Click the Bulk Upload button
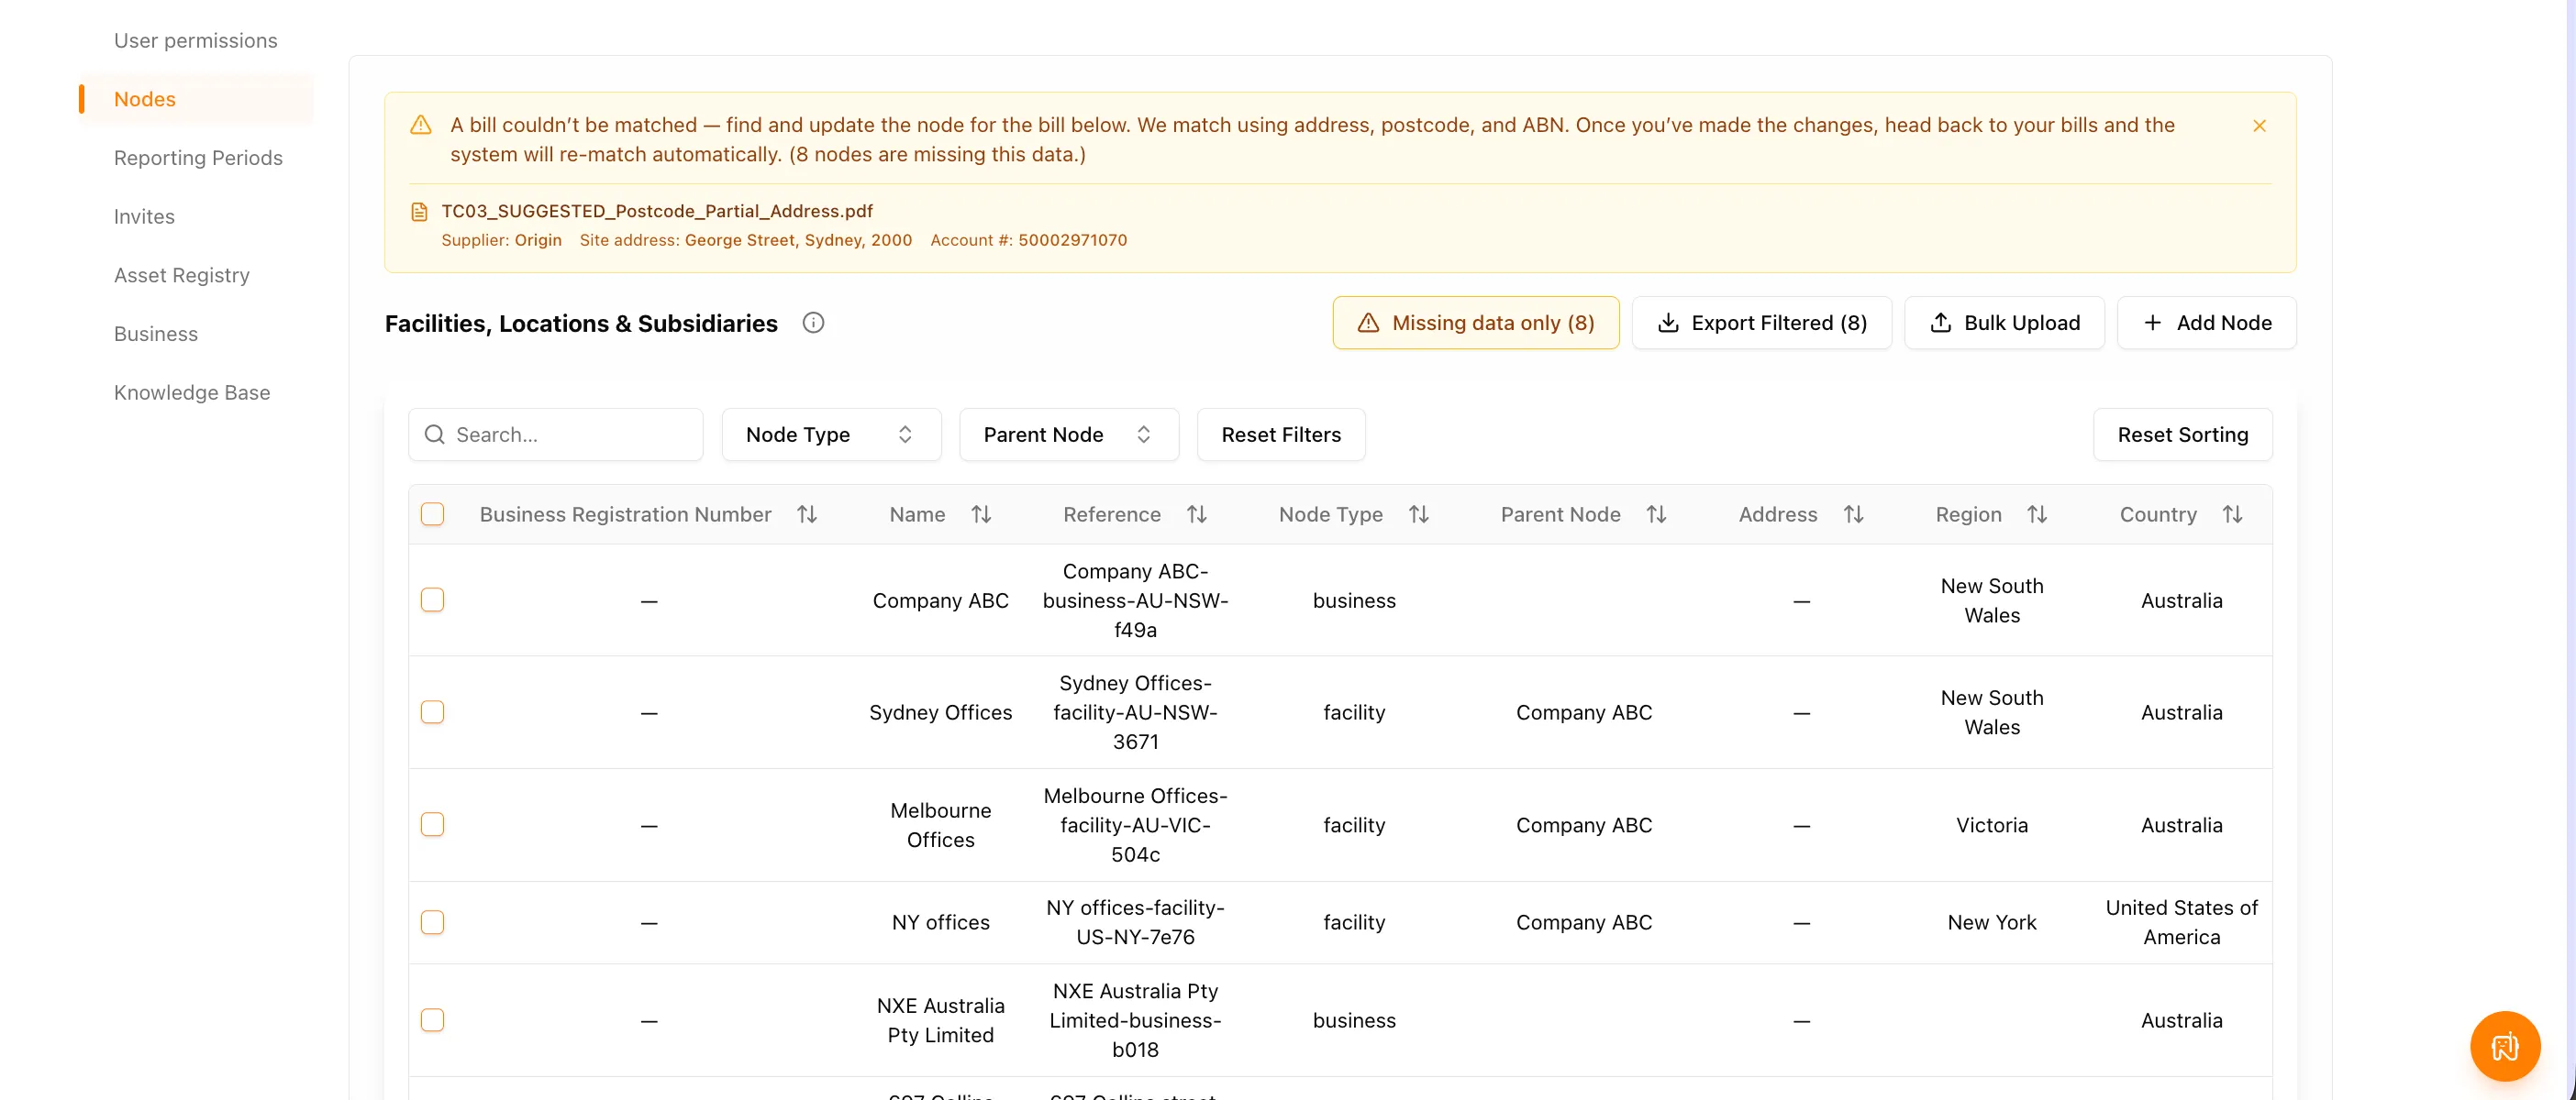The height and width of the screenshot is (1100, 2576). coord(2004,323)
